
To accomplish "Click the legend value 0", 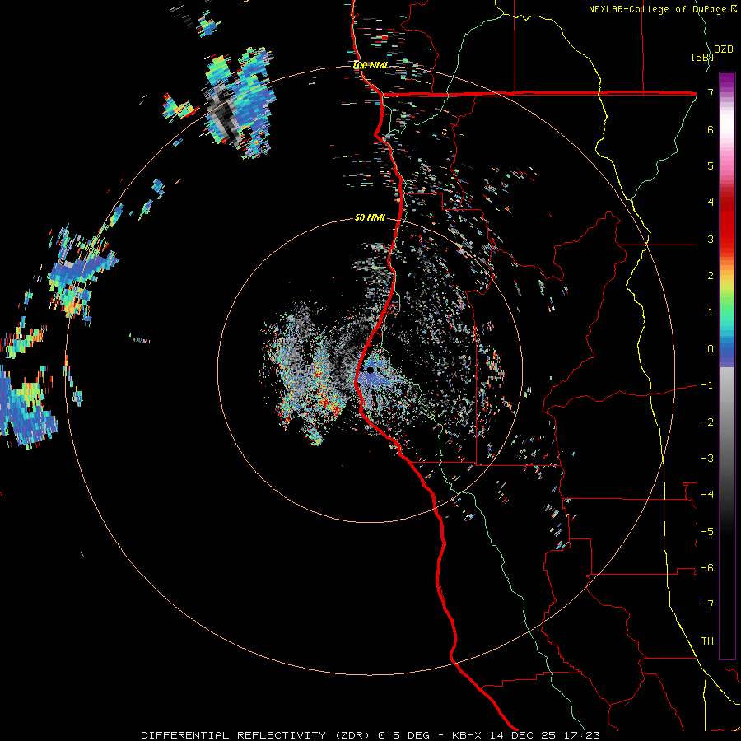I will 711,349.
